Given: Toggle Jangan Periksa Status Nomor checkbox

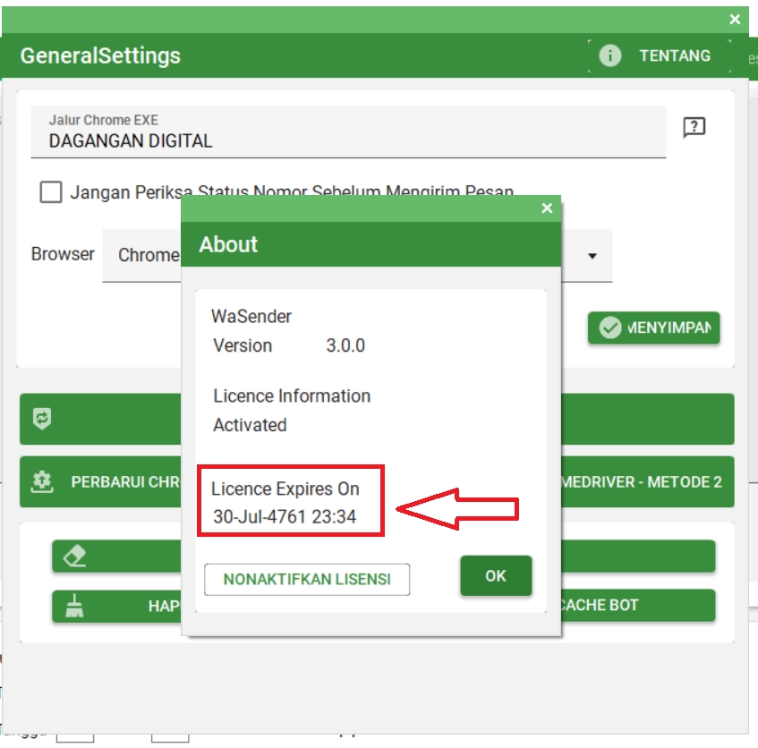Looking at the screenshot, I should 51,191.
